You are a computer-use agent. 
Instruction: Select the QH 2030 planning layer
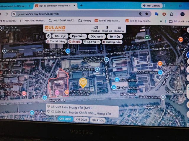tap(65, 119)
